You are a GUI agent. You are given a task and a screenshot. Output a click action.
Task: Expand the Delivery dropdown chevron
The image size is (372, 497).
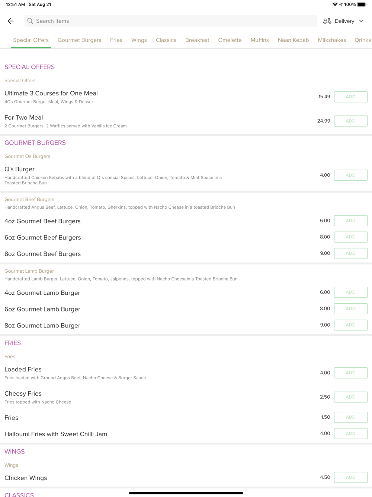pyautogui.click(x=361, y=21)
